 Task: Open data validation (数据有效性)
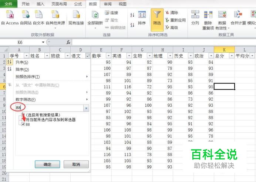tap(222, 20)
